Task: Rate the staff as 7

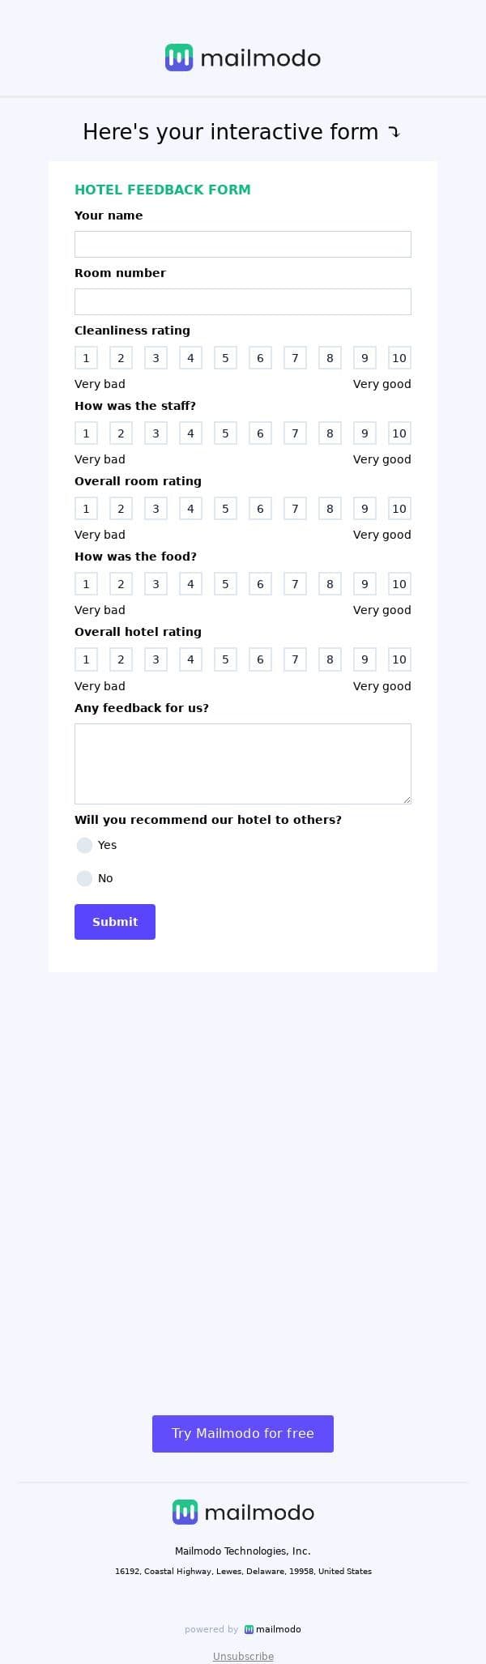Action: tap(295, 433)
